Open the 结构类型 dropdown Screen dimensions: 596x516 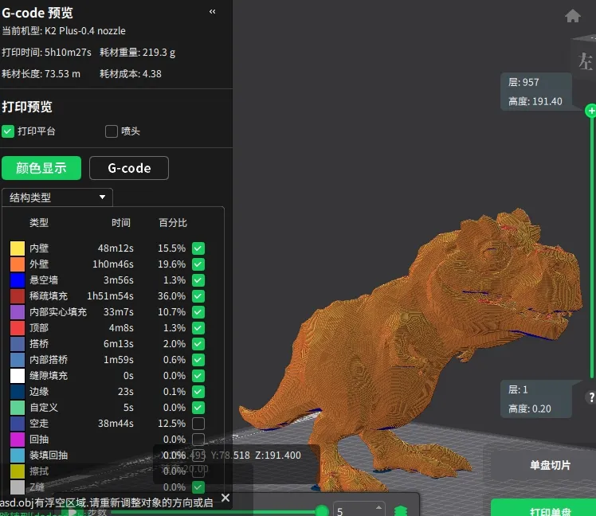tap(57, 197)
